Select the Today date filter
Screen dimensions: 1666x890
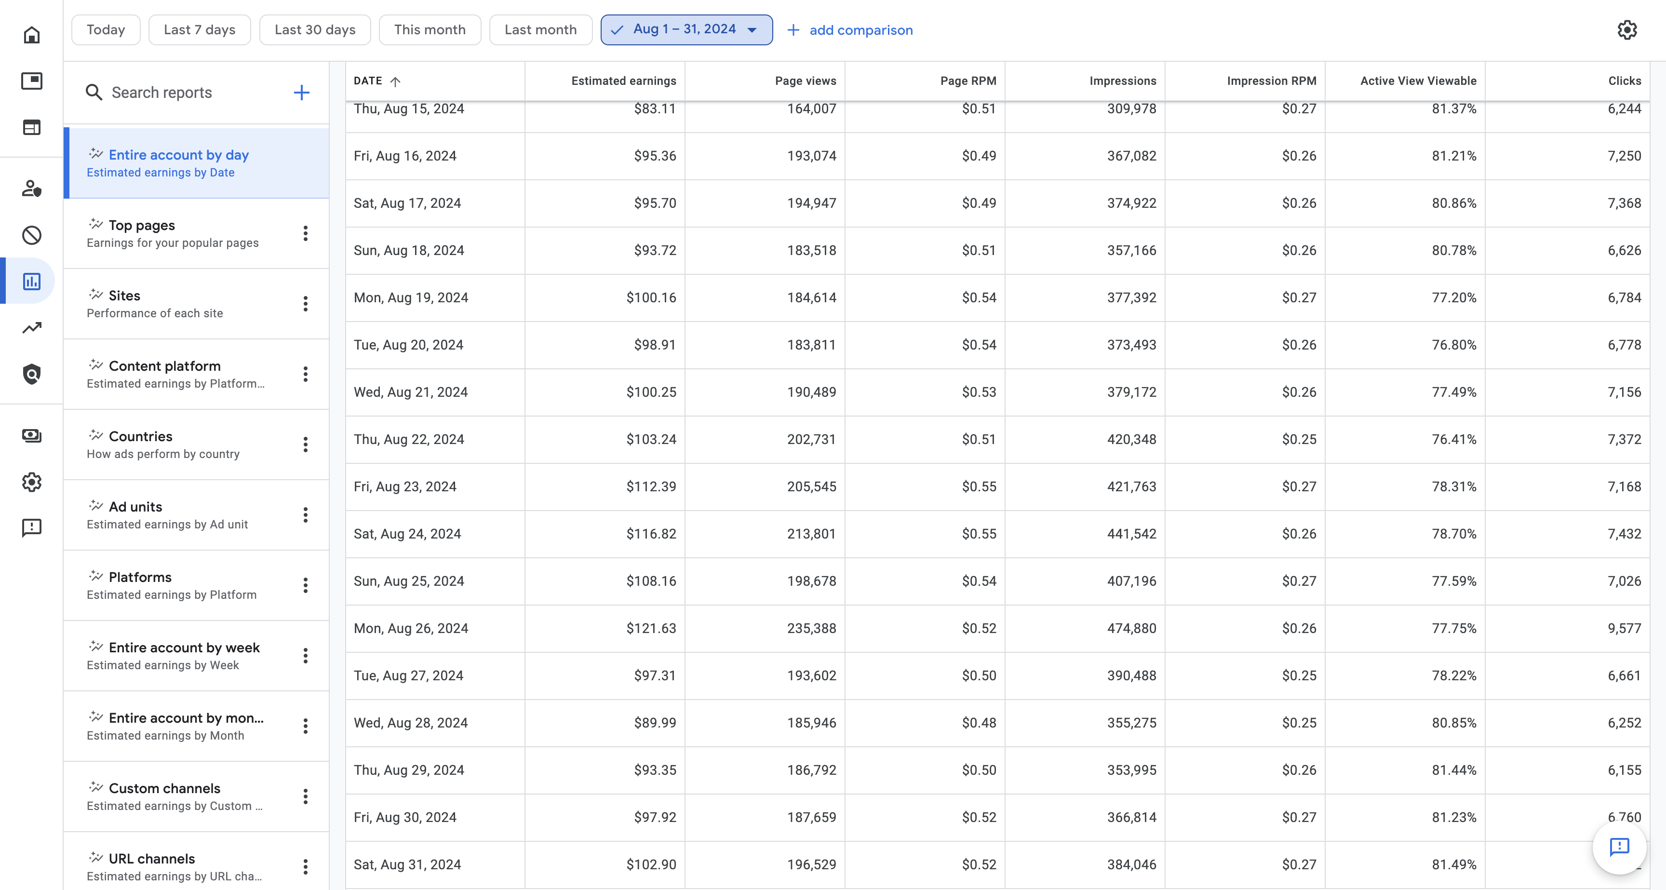[106, 30]
